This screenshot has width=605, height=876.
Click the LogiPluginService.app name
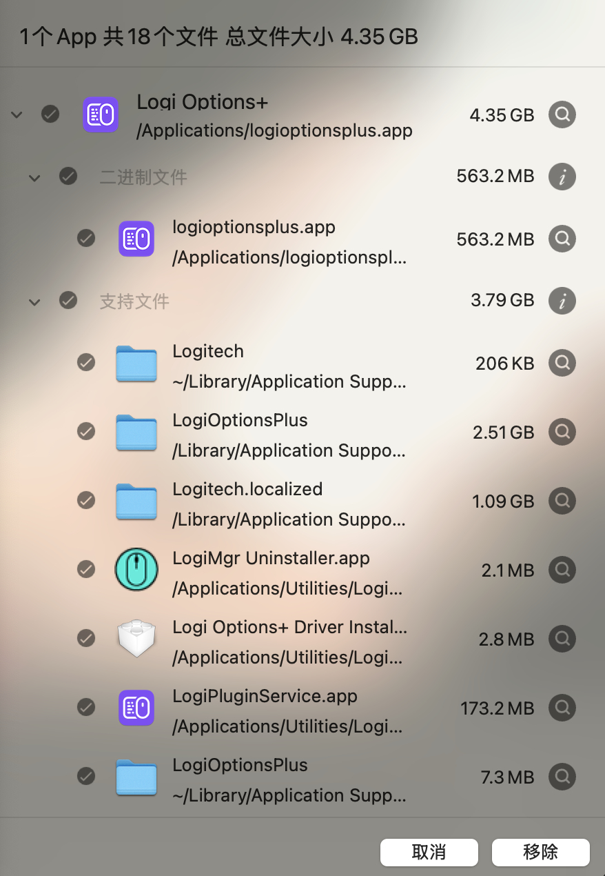(x=265, y=696)
